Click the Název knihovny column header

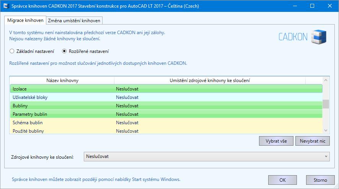tap(62, 81)
